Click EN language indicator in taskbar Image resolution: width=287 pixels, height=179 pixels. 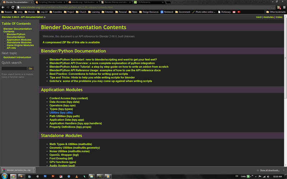[237, 176]
